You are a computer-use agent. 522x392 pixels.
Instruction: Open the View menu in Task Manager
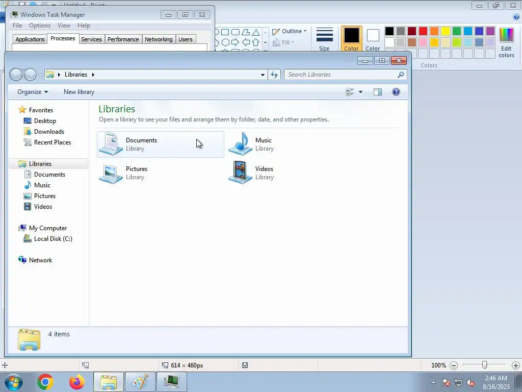pos(64,26)
